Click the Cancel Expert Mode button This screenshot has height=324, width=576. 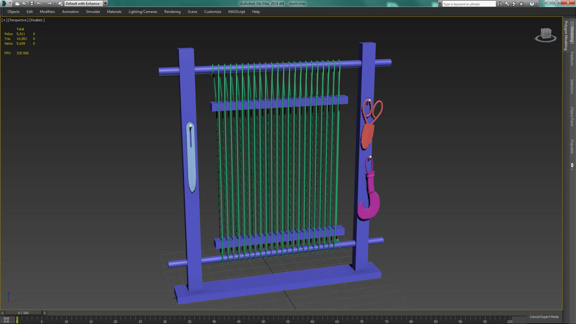click(x=544, y=317)
